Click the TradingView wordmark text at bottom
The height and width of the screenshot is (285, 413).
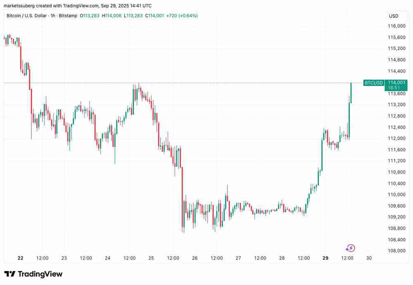40,274
